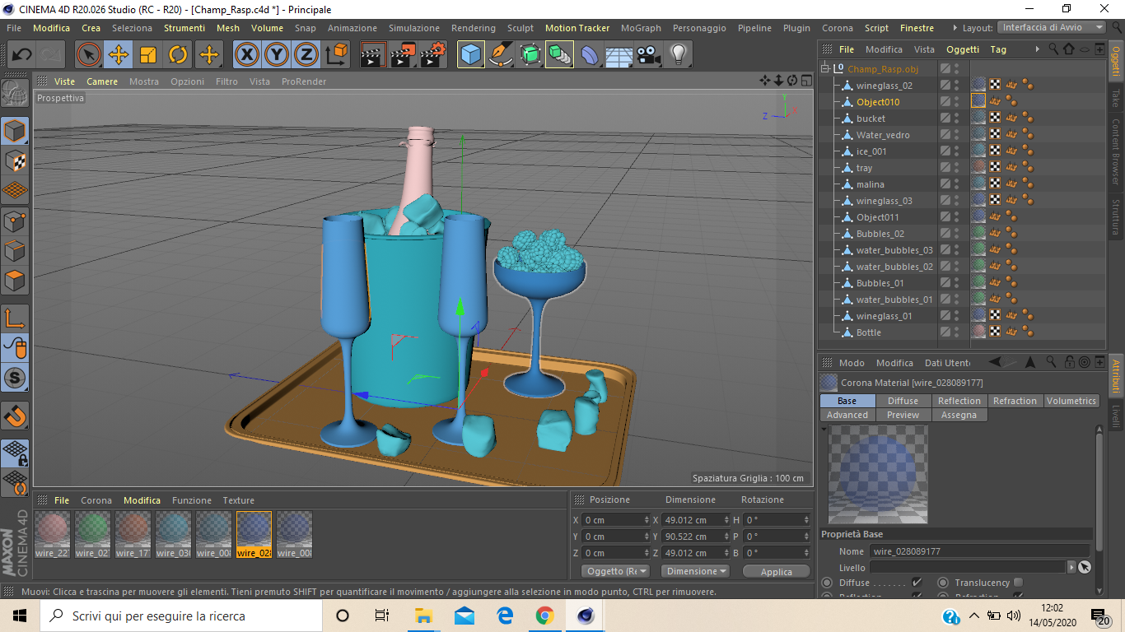
Task: Select the malina object in the tree
Action: point(870,184)
